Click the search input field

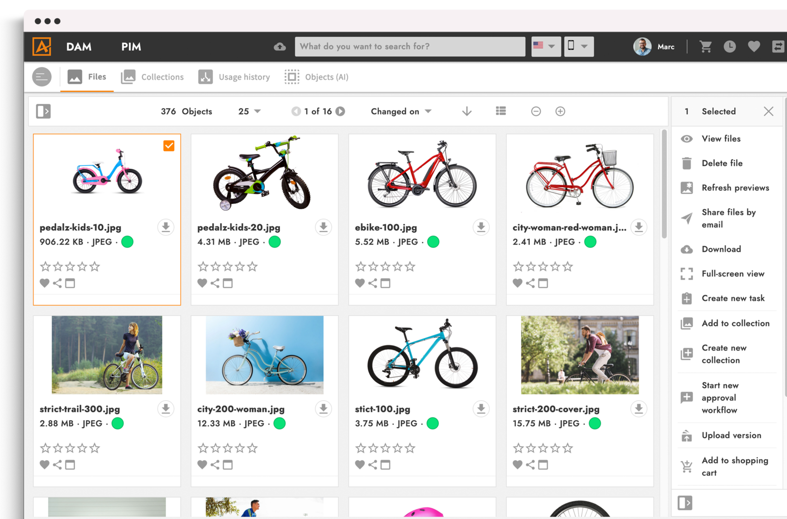(410, 47)
